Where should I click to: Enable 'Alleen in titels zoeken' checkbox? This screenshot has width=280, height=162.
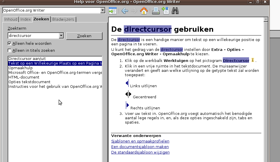10,51
